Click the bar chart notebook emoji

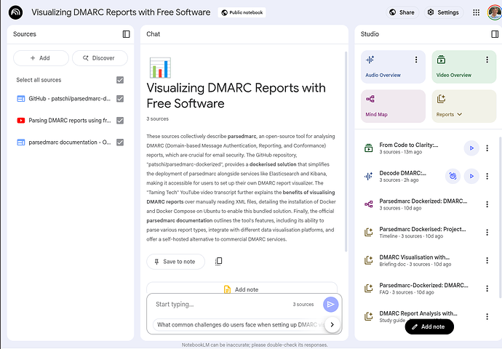coord(160,68)
